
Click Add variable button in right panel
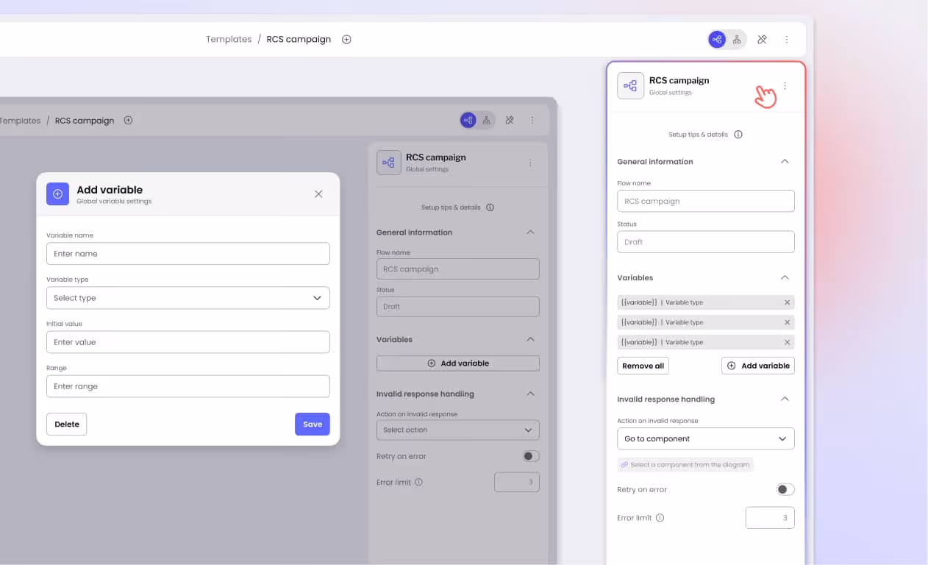coord(758,366)
